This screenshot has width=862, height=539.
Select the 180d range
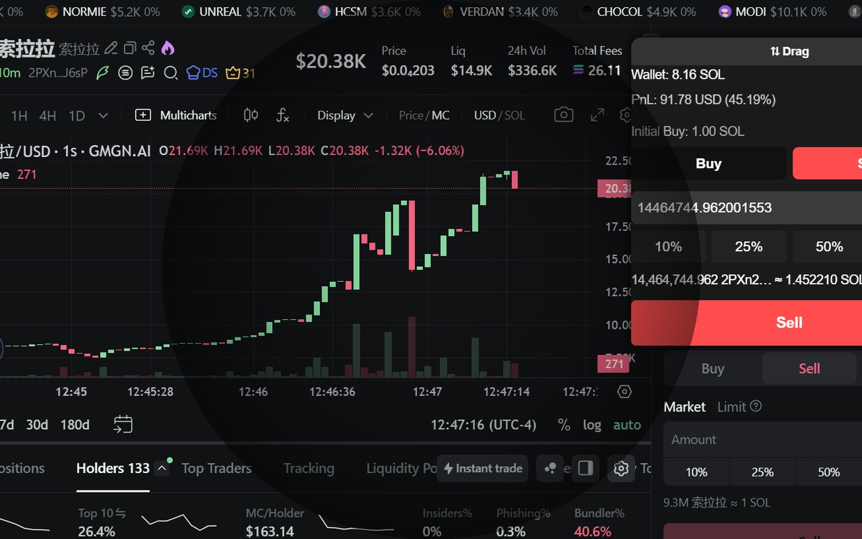point(75,424)
